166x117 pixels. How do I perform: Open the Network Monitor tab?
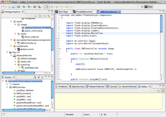[x=95, y=87]
